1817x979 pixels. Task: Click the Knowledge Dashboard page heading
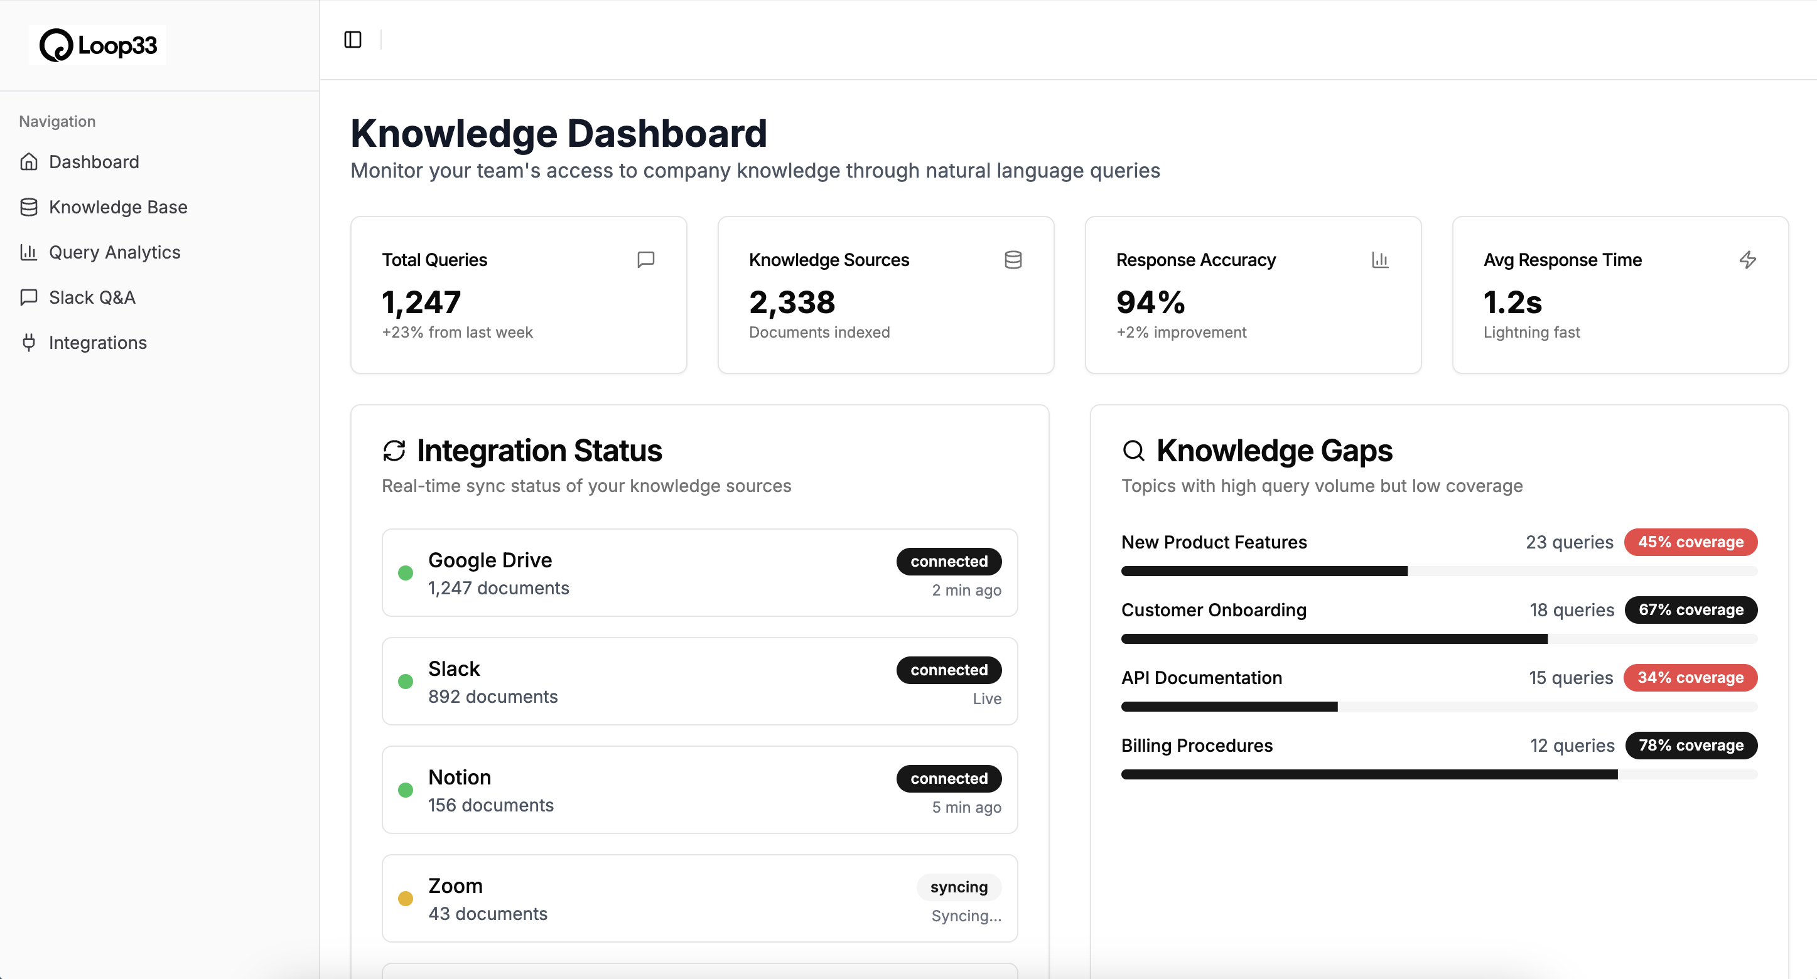(559, 133)
